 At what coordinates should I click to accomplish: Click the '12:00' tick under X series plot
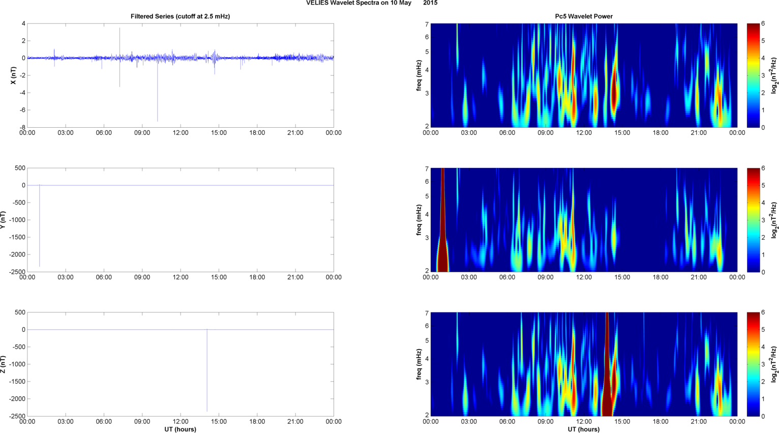pyautogui.click(x=181, y=133)
